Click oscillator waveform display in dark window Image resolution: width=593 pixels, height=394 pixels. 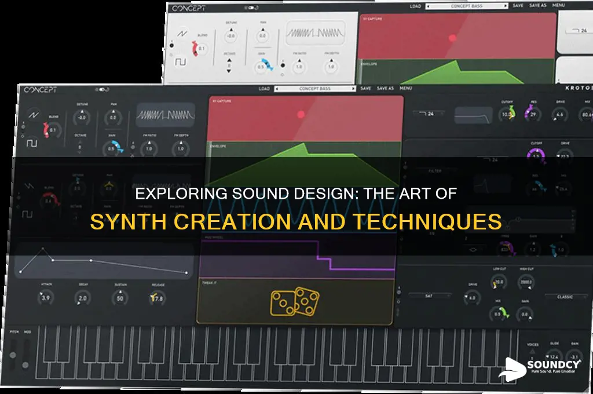pos(166,115)
